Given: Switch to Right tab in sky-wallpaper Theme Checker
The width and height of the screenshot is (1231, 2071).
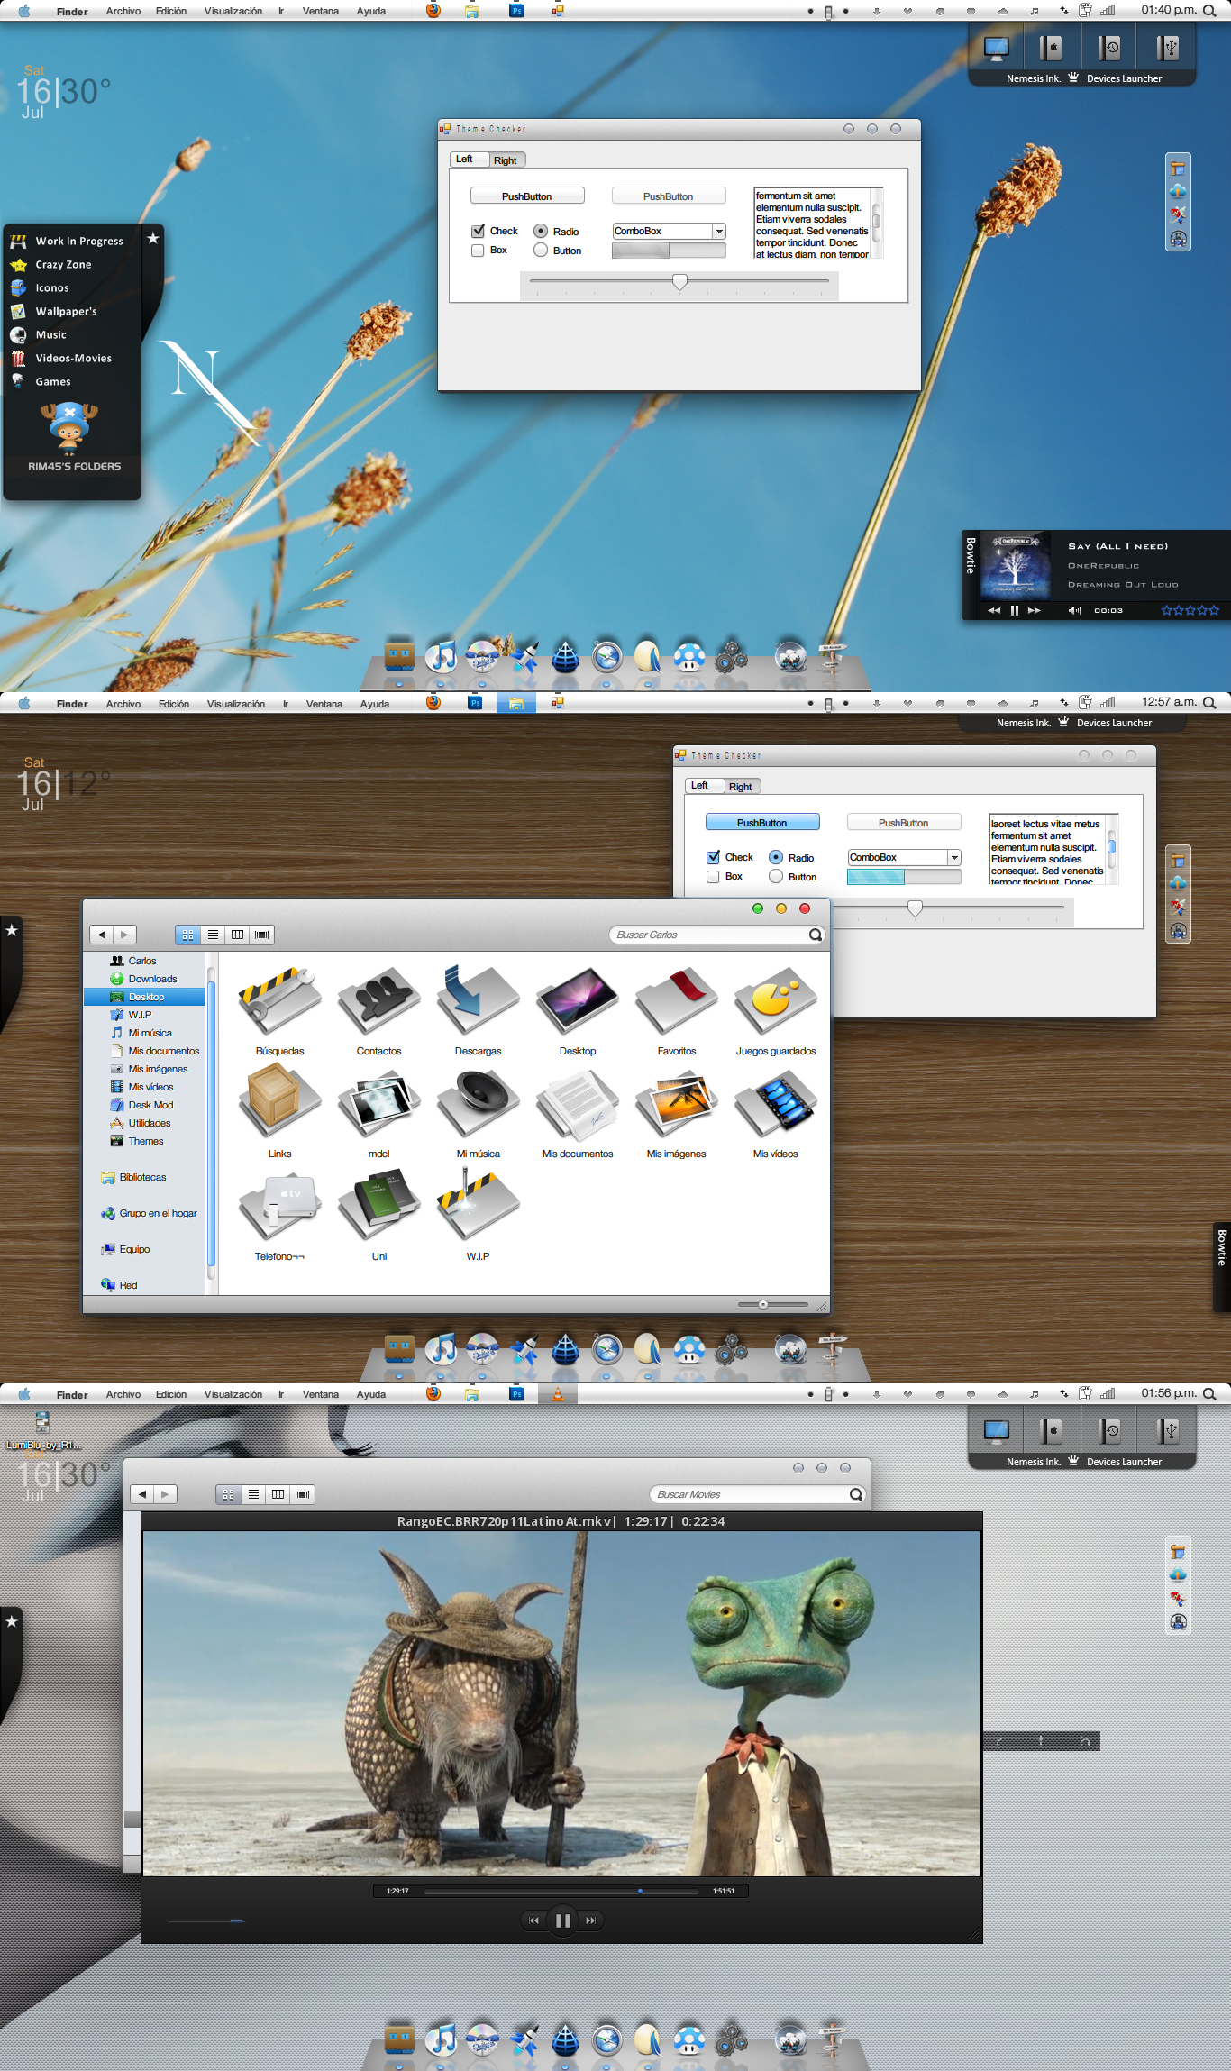Looking at the screenshot, I should point(506,160).
